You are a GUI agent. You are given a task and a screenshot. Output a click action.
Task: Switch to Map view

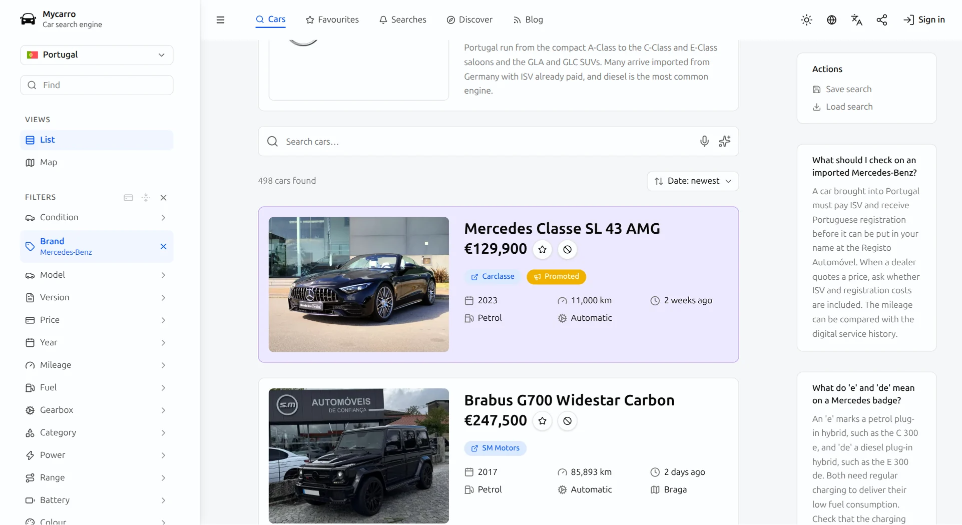click(x=97, y=163)
